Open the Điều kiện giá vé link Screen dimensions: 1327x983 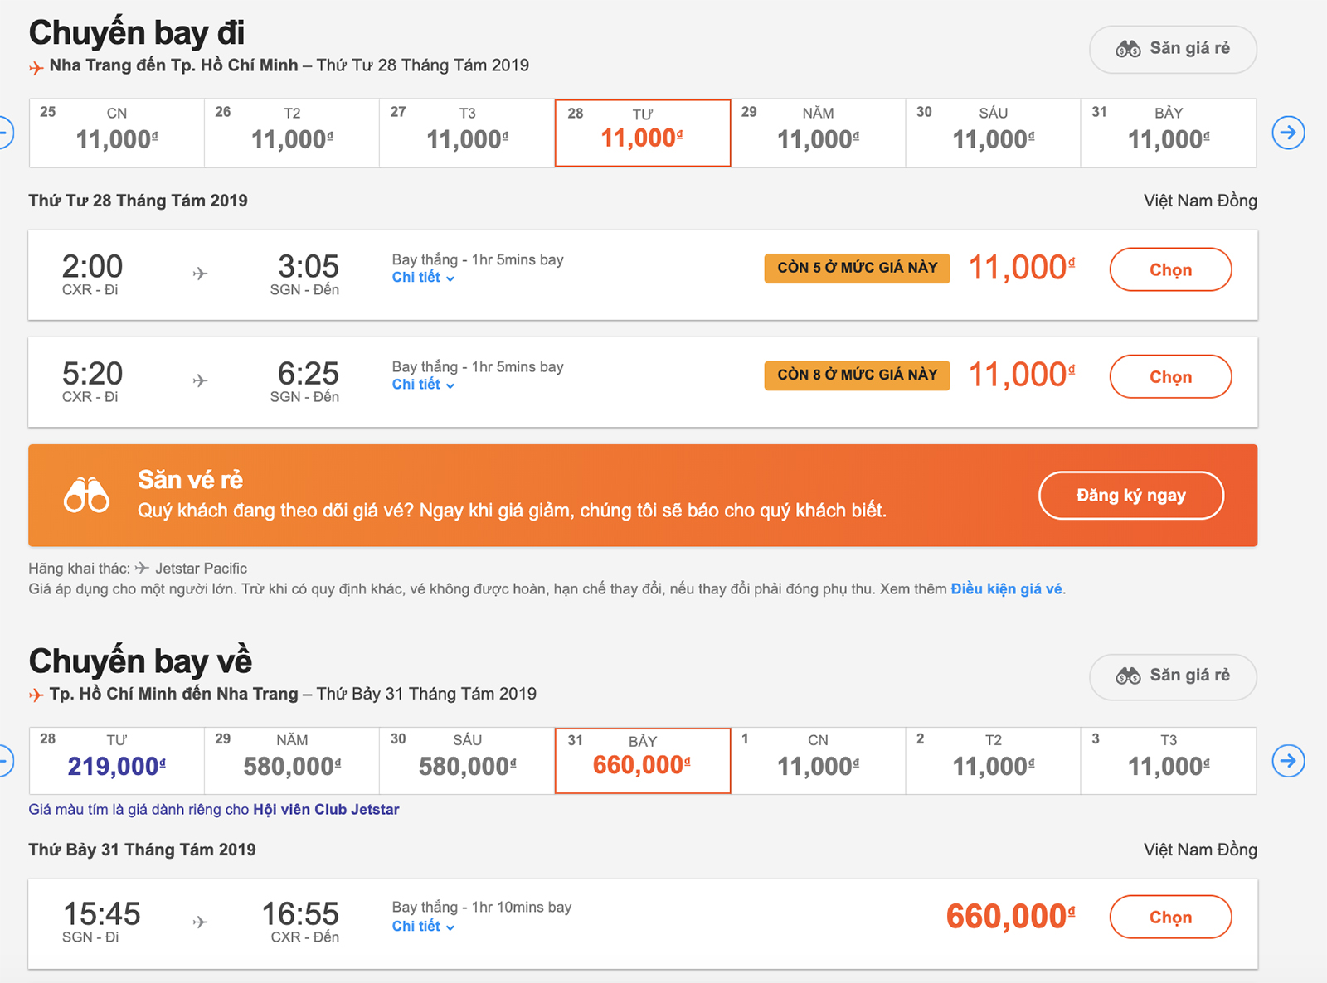coord(1006,589)
